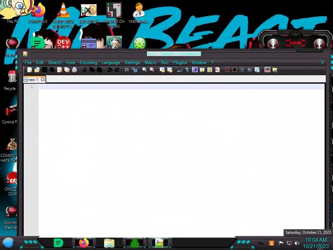Stop macro recording with the square button
The image size is (333, 250).
coord(234,70)
